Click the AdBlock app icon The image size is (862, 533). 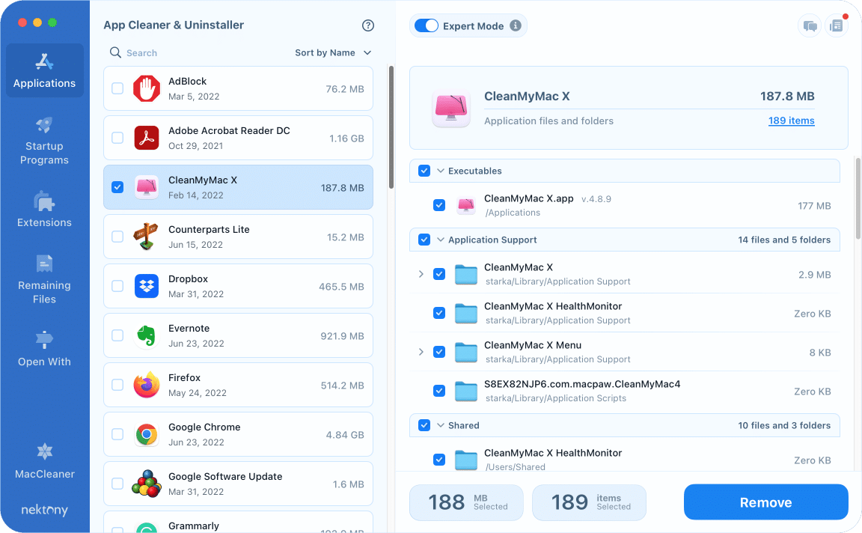click(x=146, y=88)
